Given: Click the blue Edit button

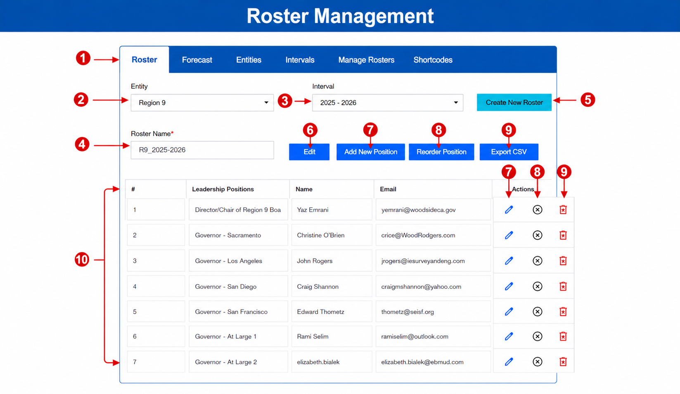Looking at the screenshot, I should pyautogui.click(x=309, y=152).
